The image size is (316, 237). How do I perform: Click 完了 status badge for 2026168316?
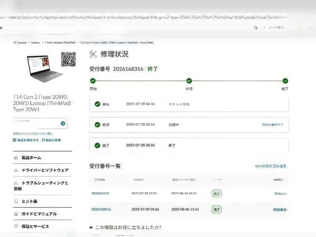click(216, 210)
